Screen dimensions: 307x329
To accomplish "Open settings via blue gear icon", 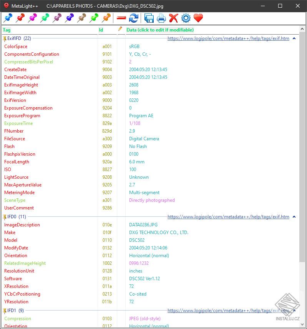I will [x=186, y=18].
